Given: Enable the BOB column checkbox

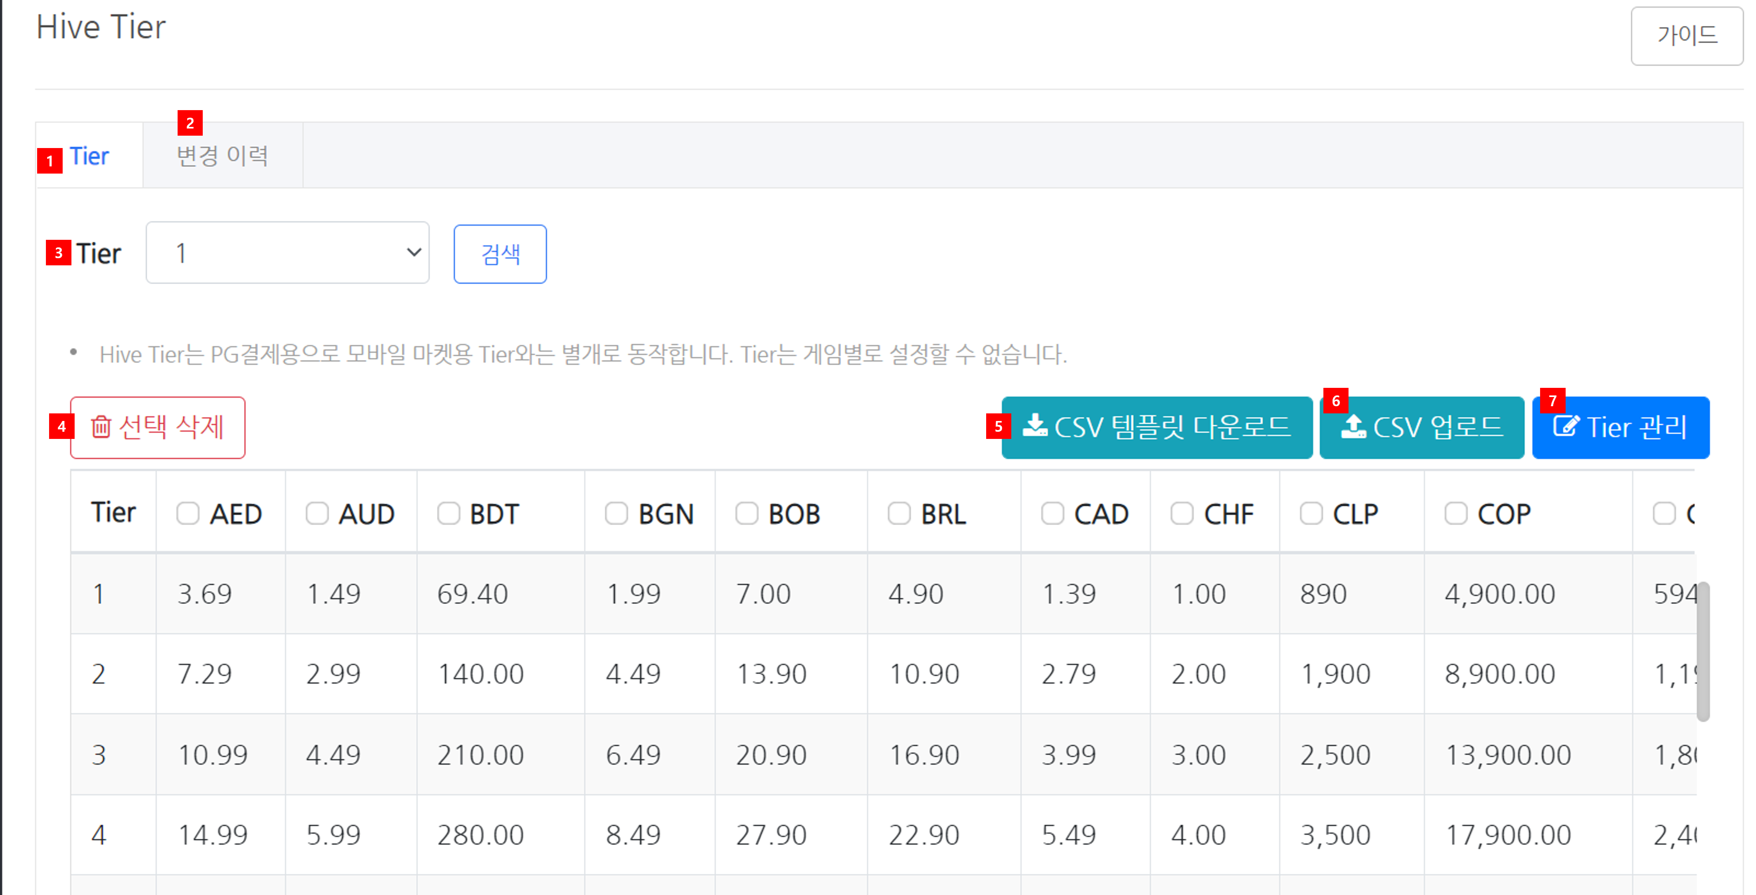Looking at the screenshot, I should pyautogui.click(x=746, y=513).
